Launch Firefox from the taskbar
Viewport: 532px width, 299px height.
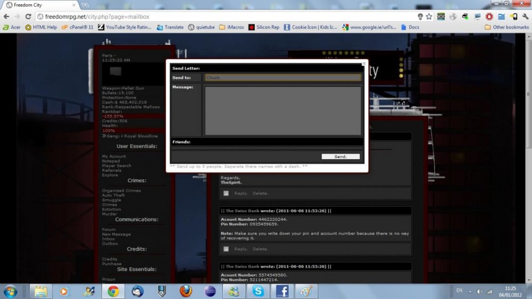(185, 291)
